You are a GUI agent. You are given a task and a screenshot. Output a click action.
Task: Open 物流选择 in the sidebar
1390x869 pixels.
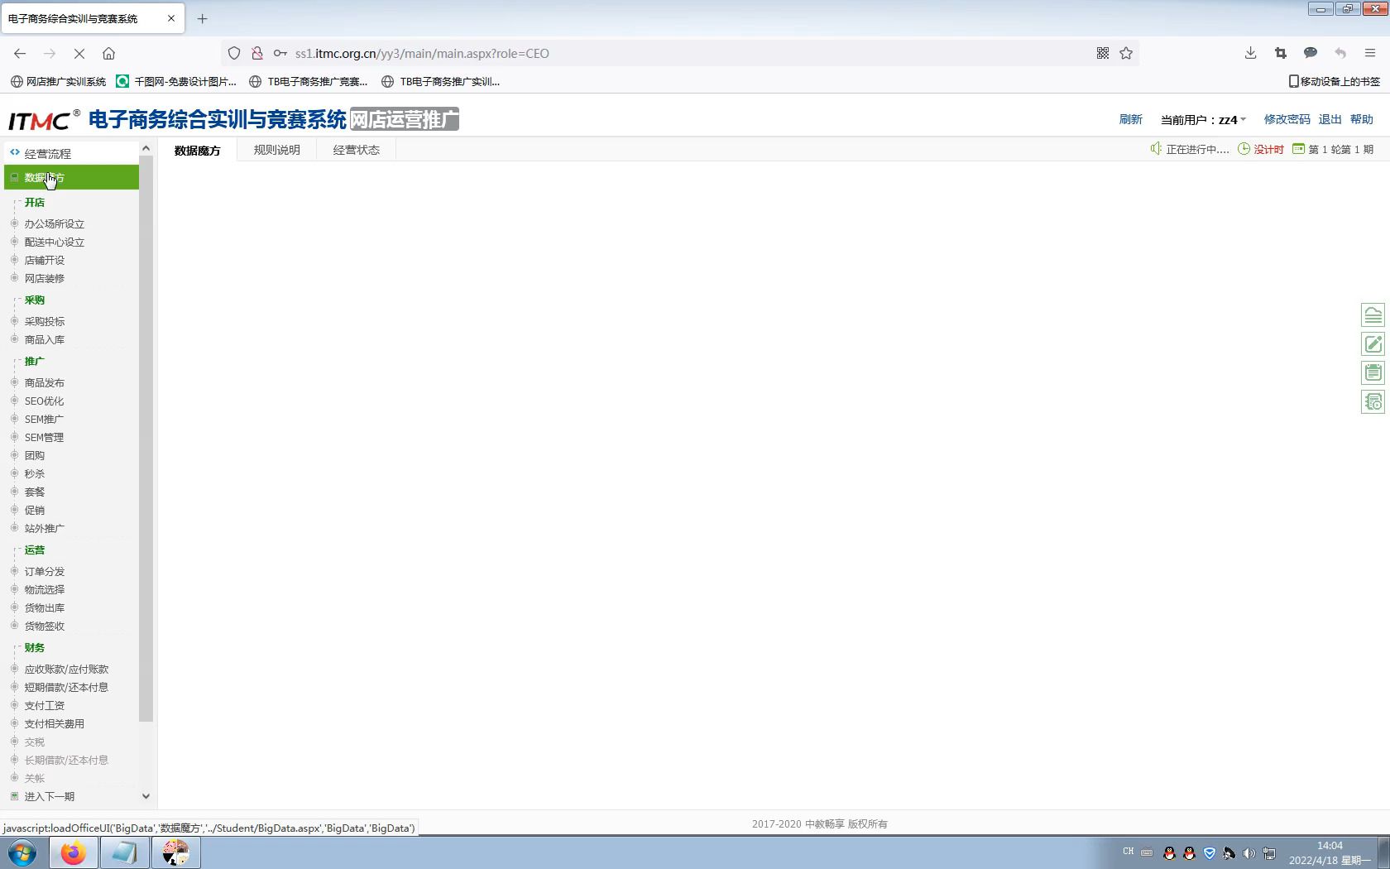(x=45, y=589)
